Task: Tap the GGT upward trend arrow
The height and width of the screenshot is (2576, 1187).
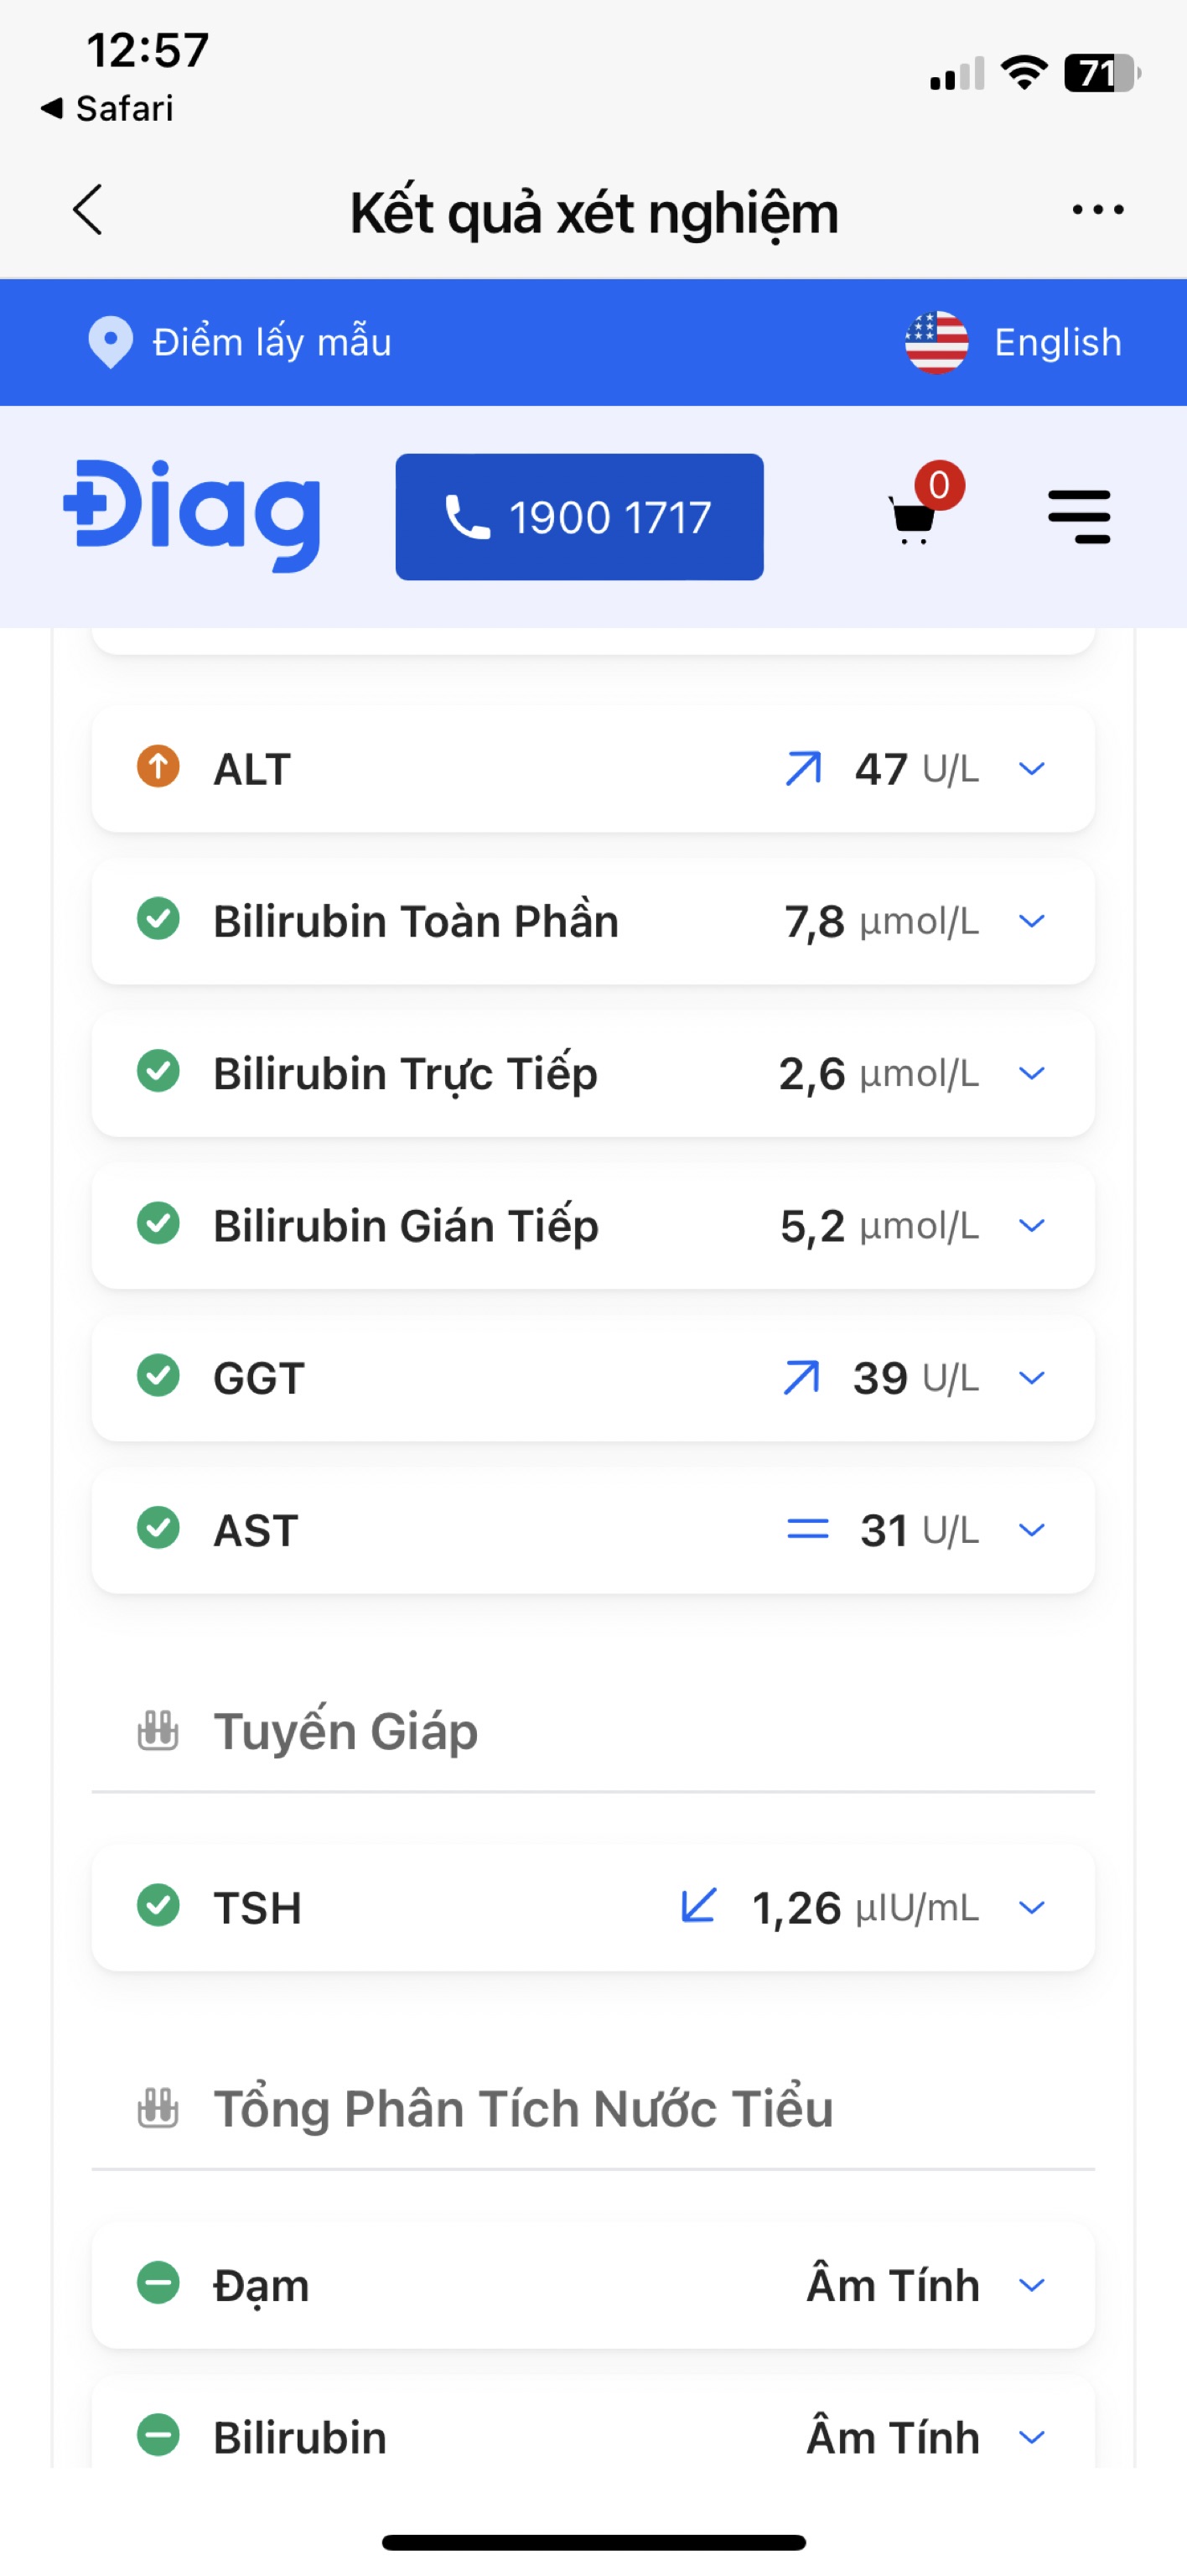Action: 802,1377
